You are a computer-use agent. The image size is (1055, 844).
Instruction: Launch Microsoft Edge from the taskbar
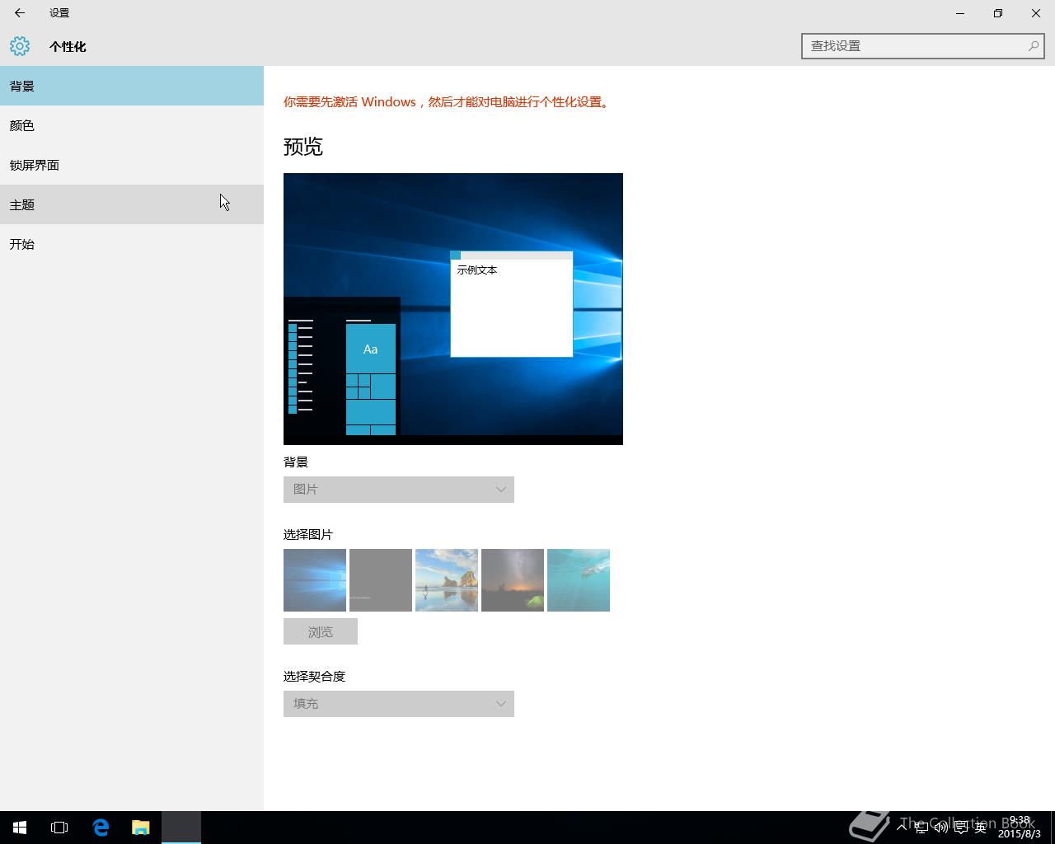101,828
